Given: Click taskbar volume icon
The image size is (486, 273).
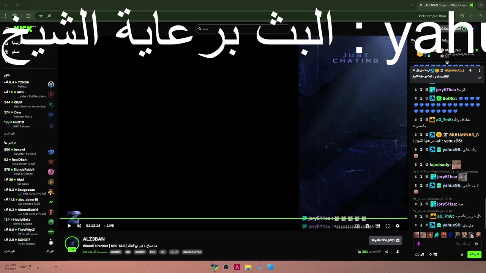Looking at the screenshot, I should (22, 267).
